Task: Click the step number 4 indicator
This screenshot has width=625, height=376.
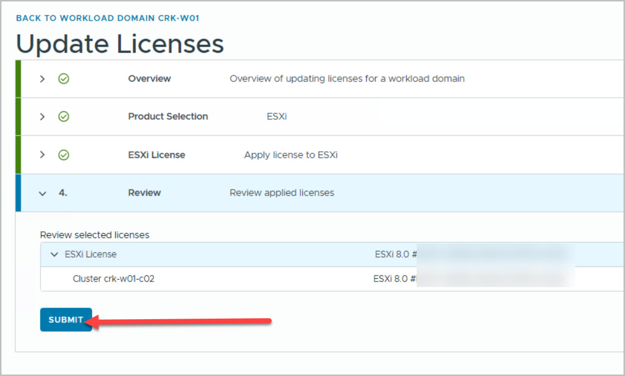Action: [x=63, y=193]
